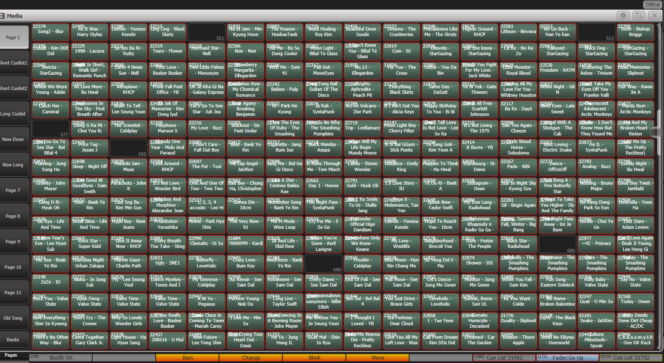This screenshot has width=664, height=363.
Task: Switch to Page 11
Action: coord(14,293)
